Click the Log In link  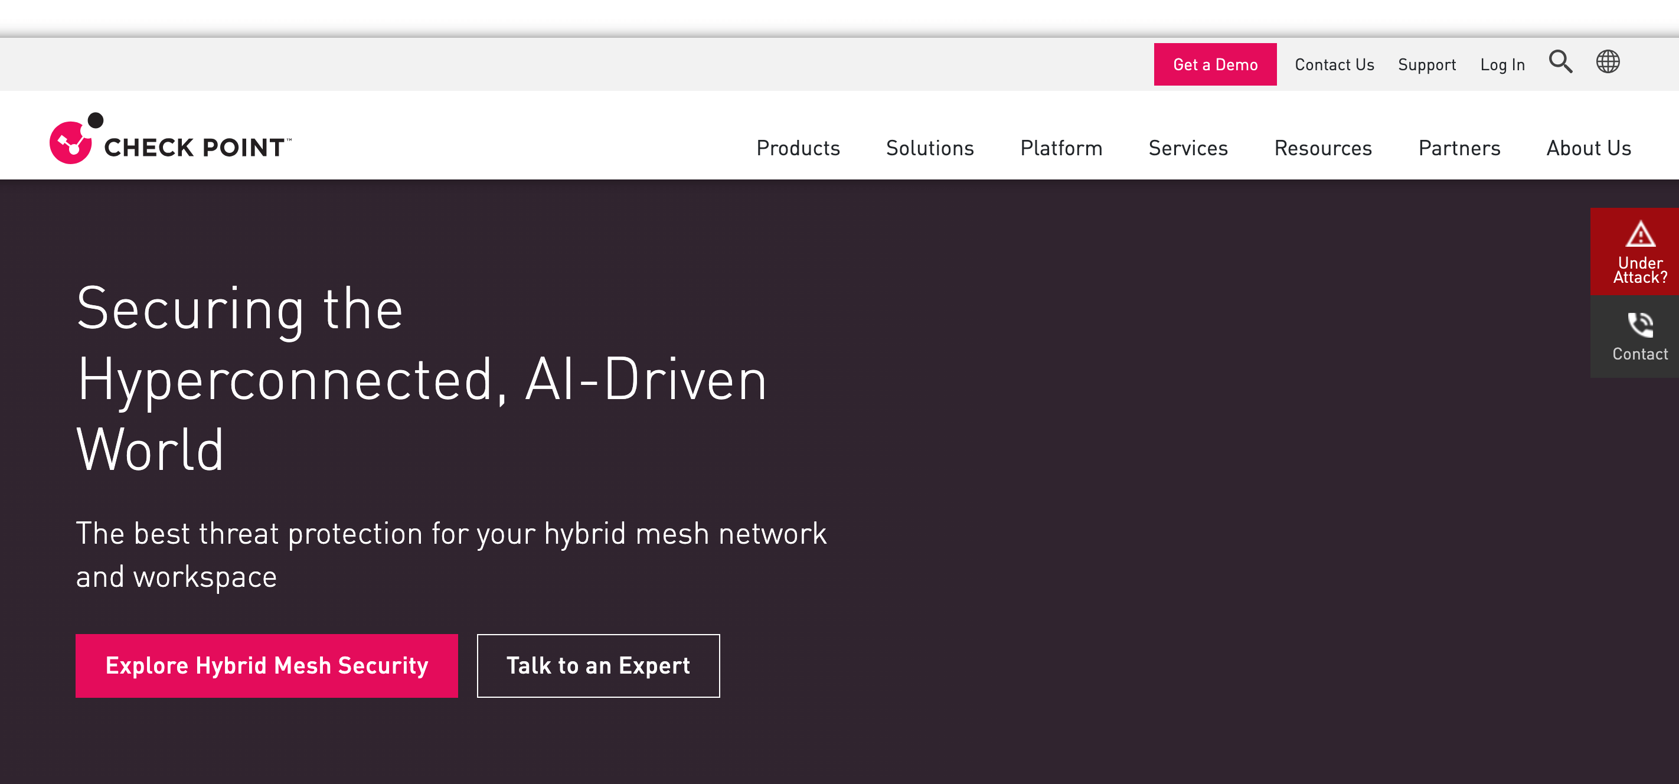coord(1502,64)
